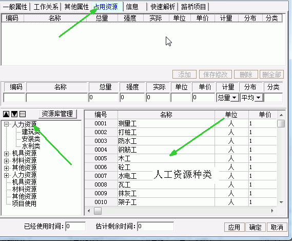Click the 应用 button

(x=235, y=227)
